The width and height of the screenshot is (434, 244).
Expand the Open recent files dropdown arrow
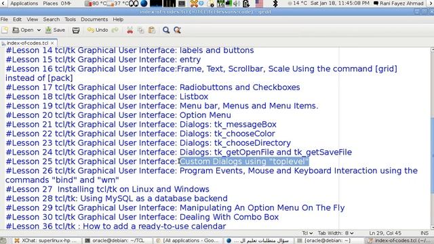coord(39,30)
